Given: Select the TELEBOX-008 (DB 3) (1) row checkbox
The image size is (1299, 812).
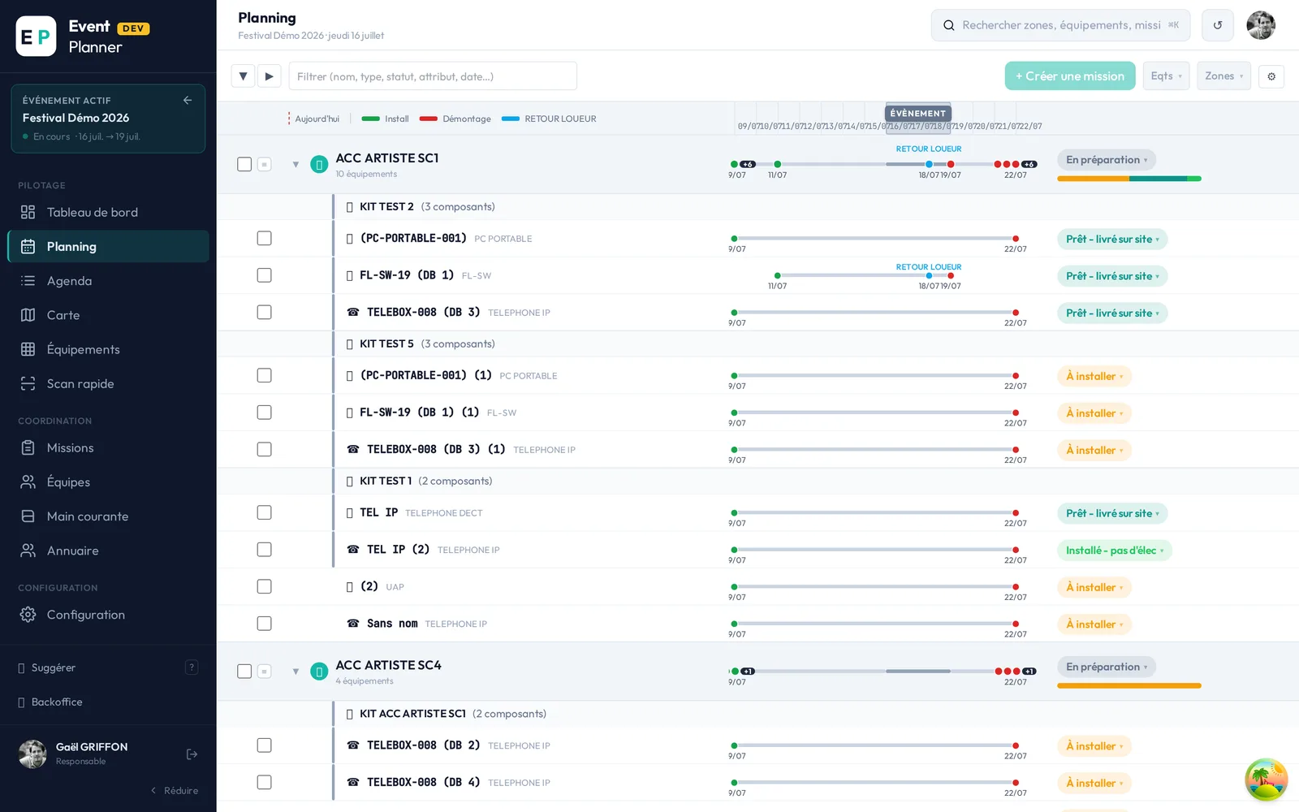Looking at the screenshot, I should coord(264,449).
